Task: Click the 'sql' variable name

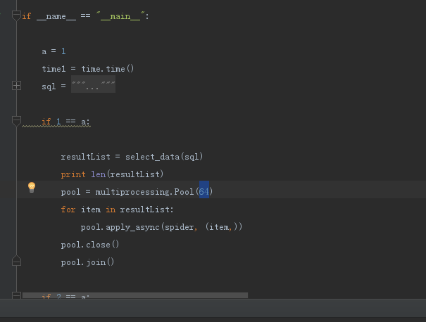Action: click(x=49, y=86)
